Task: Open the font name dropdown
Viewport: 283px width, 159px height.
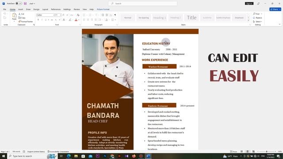Action: [x=54, y=15]
